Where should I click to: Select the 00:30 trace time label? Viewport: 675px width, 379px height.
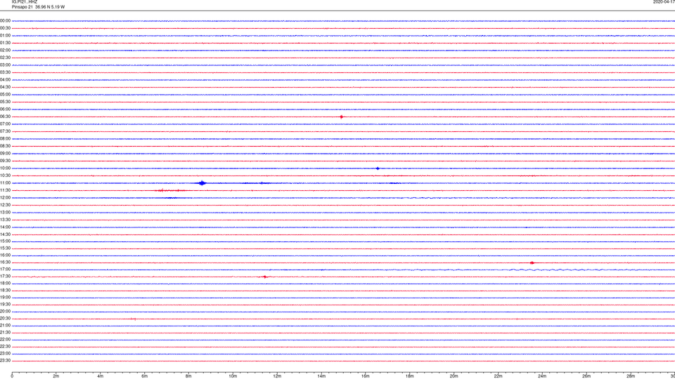(5, 28)
